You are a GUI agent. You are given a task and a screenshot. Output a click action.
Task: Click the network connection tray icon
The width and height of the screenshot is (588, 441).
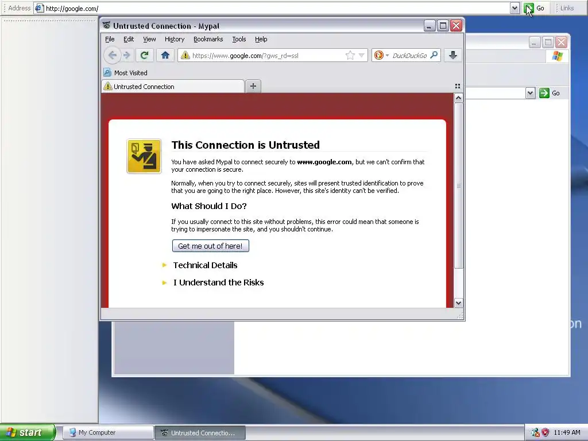pyautogui.click(x=535, y=432)
